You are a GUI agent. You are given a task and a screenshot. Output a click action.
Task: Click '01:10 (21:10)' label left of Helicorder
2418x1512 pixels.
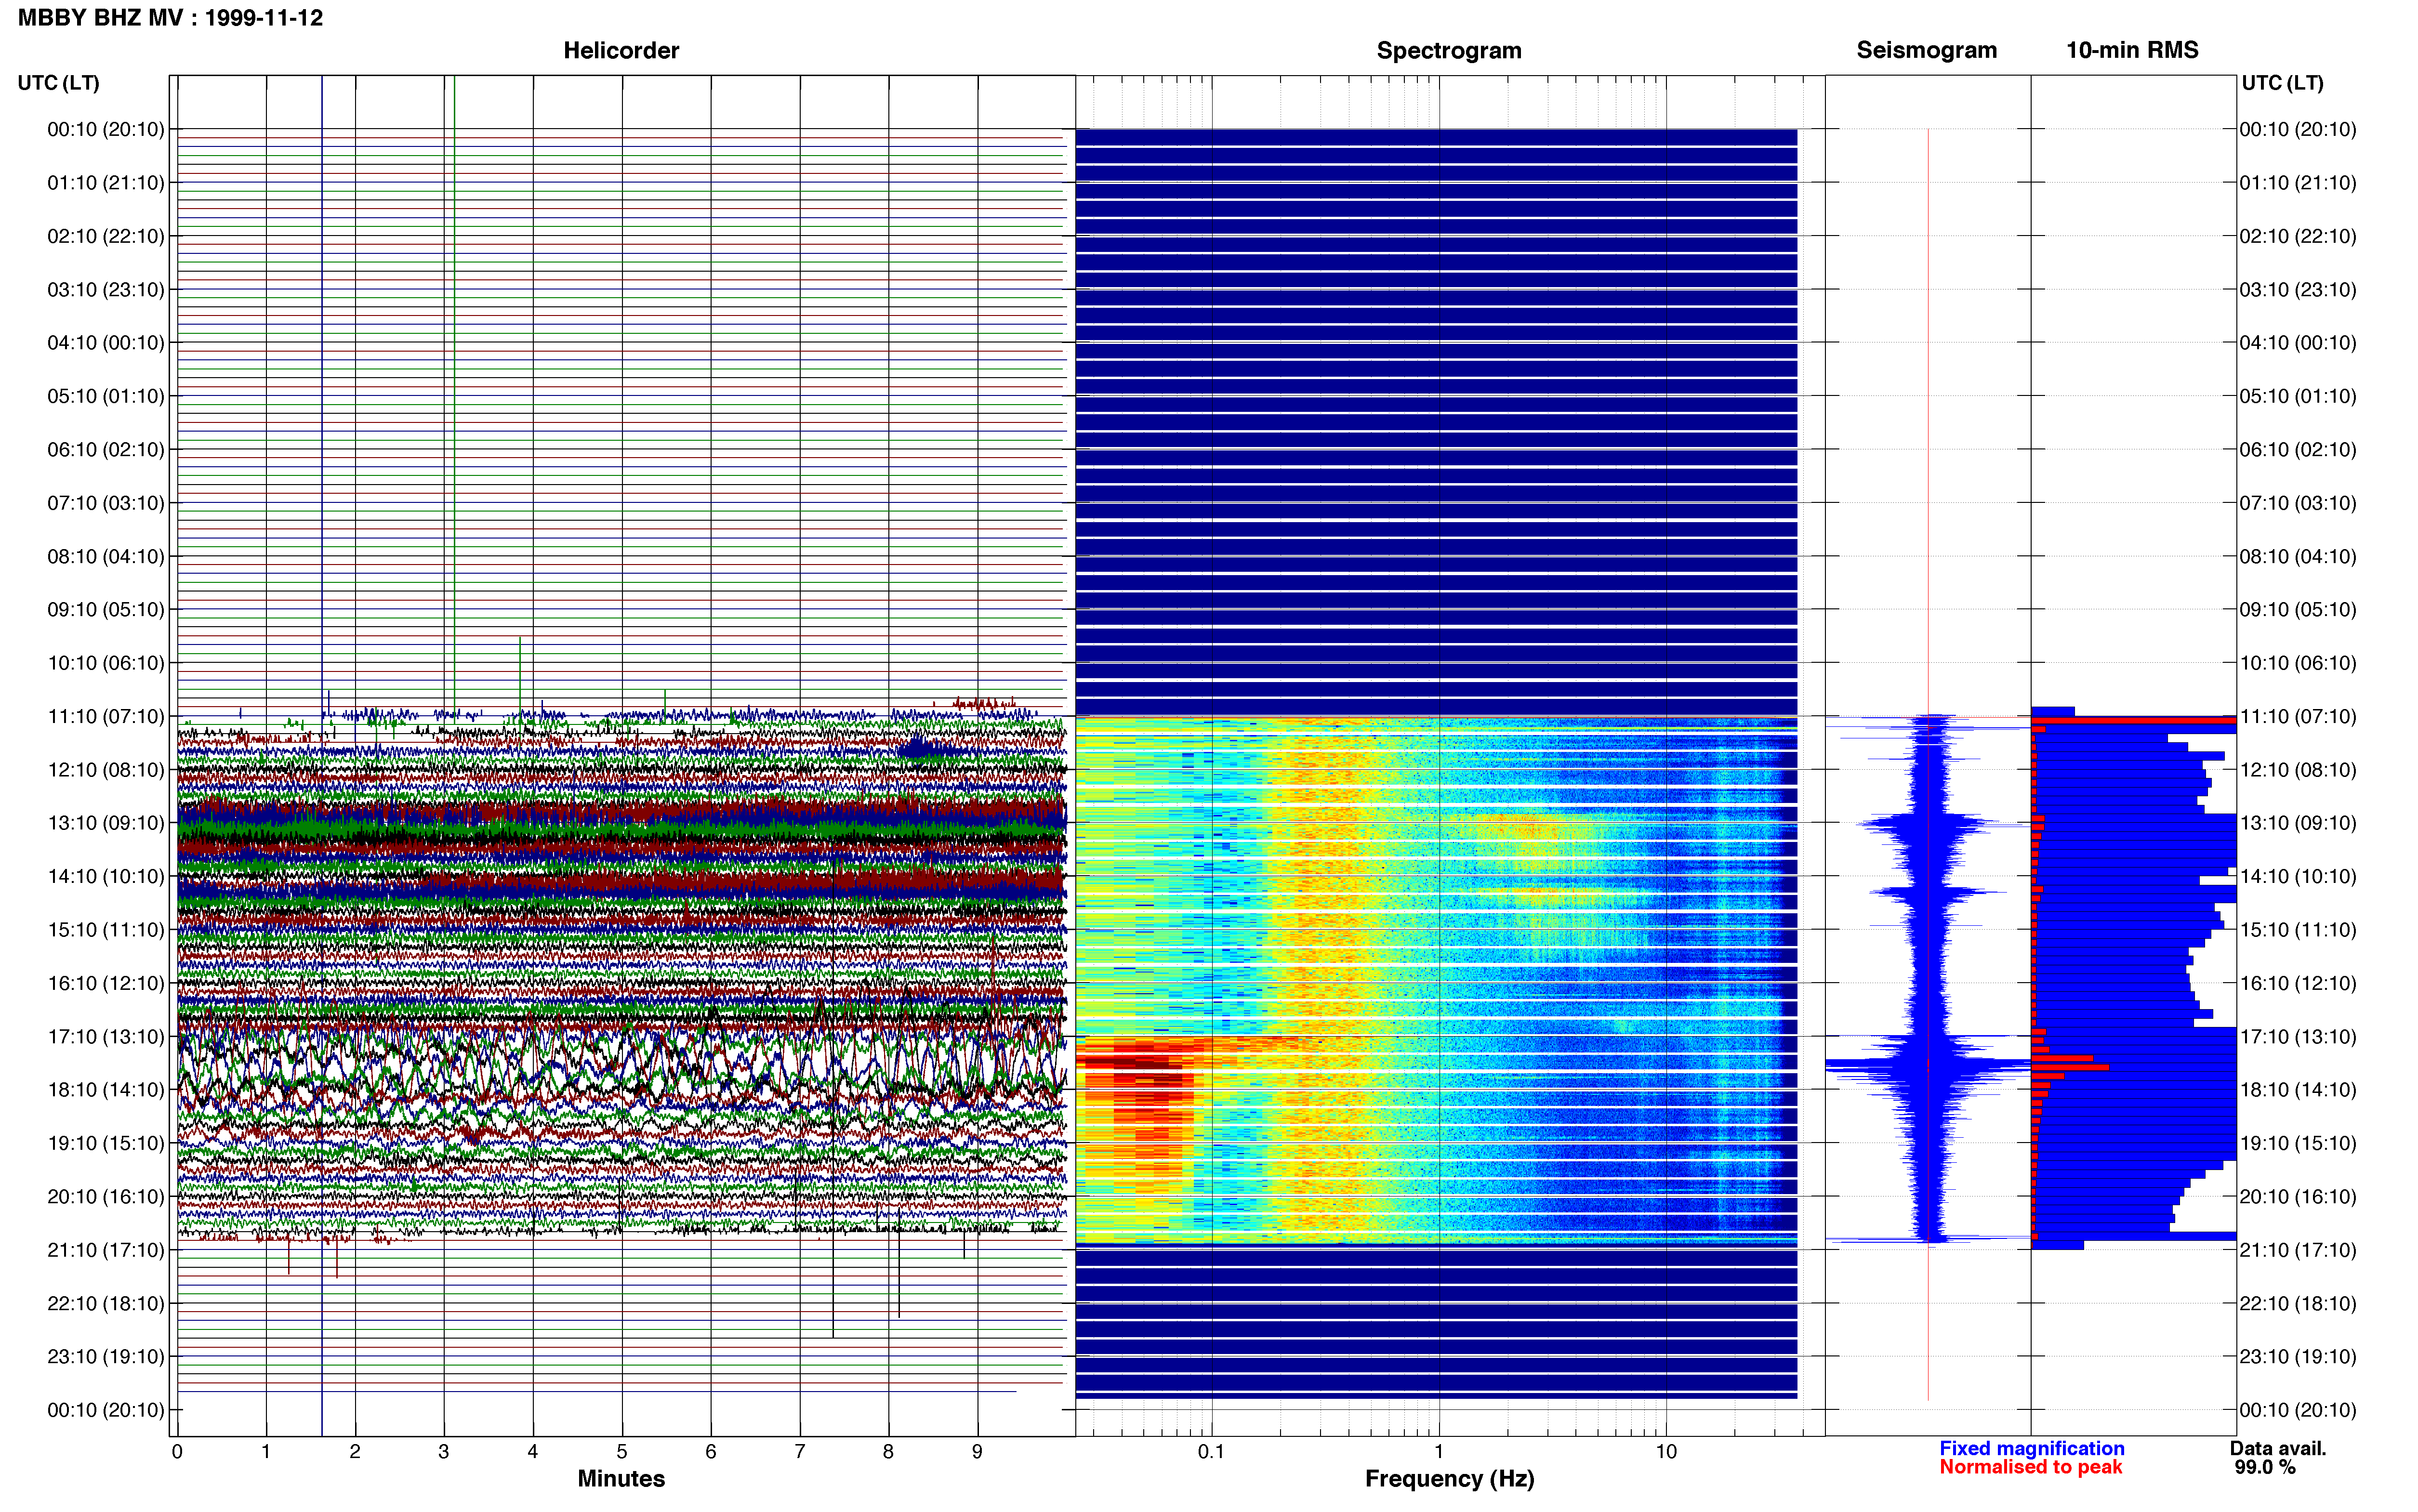[x=106, y=183]
